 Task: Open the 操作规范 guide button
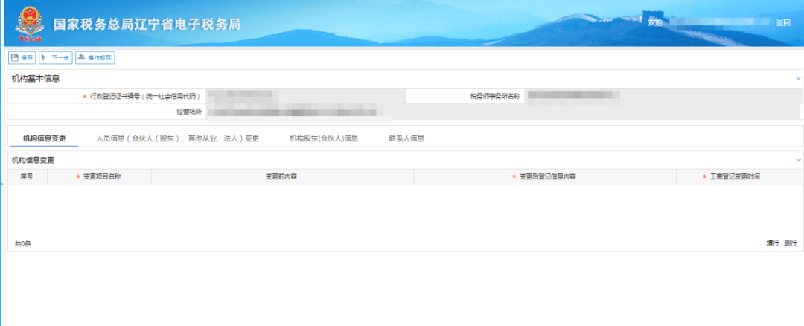pos(95,58)
